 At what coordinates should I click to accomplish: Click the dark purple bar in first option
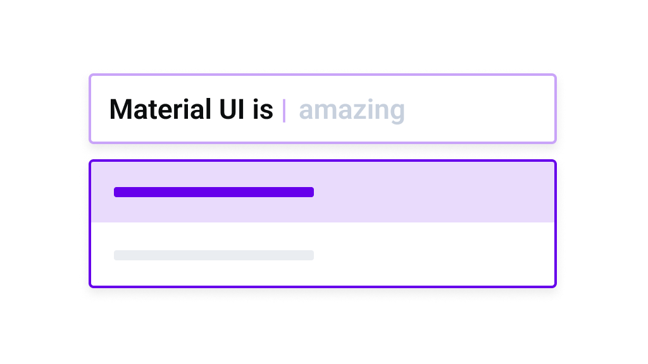(x=213, y=192)
